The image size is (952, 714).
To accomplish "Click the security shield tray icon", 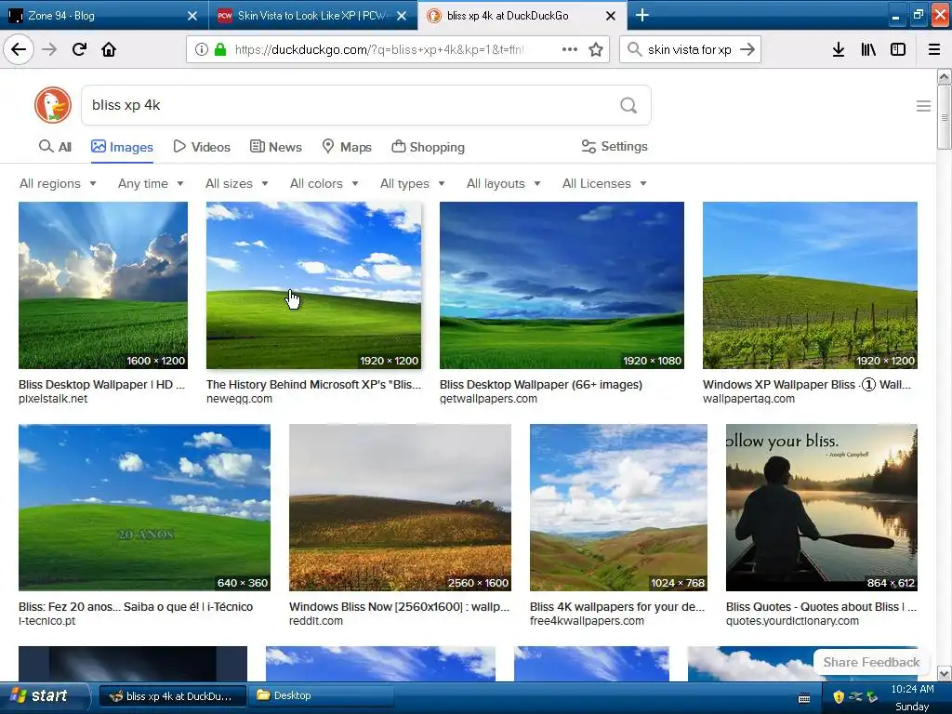I will coord(839,696).
